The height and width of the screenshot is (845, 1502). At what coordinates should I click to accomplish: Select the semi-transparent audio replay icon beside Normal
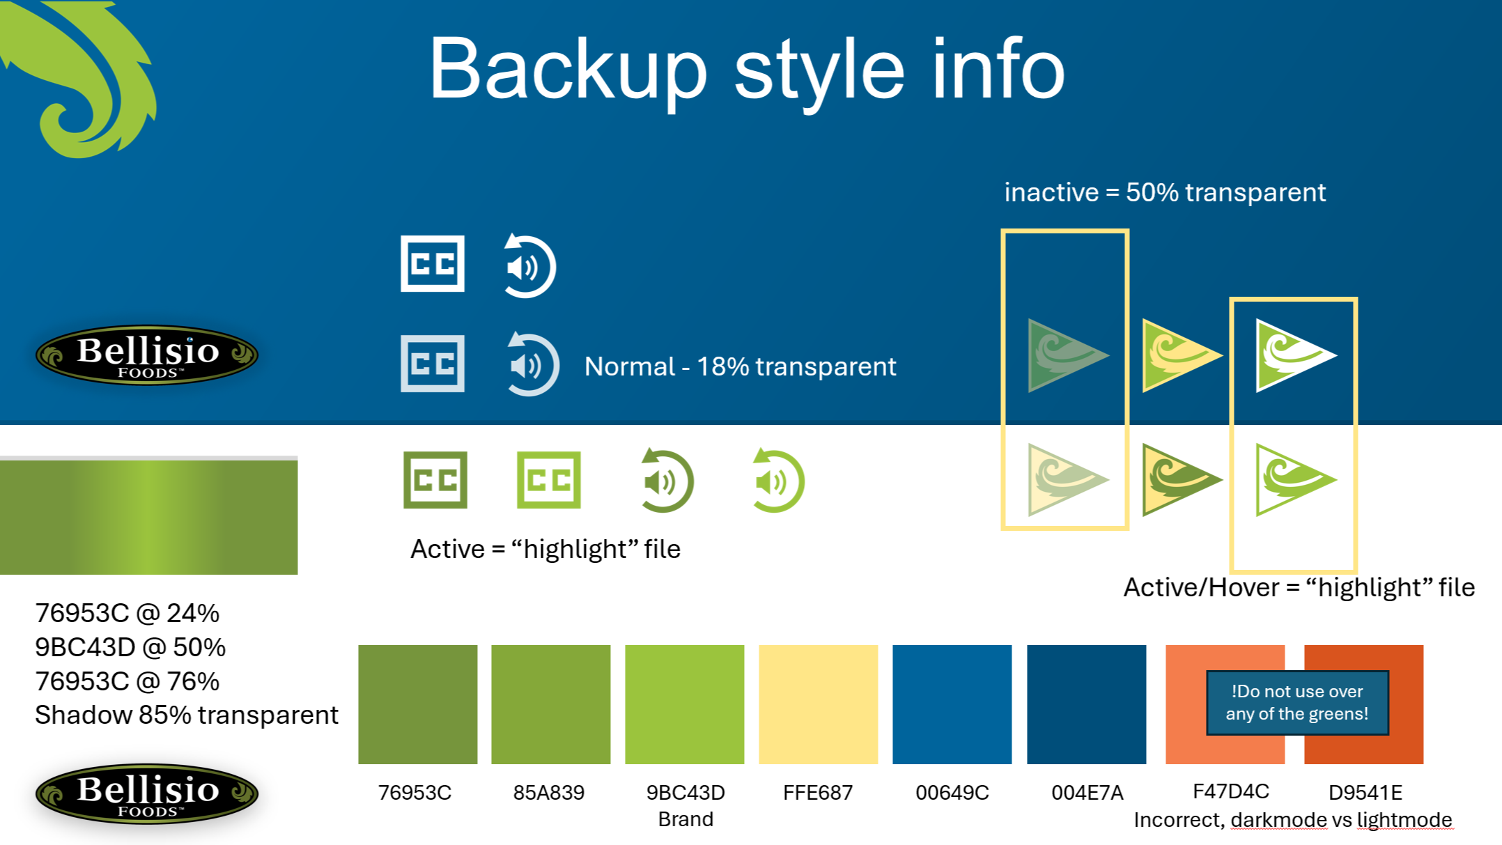pos(532,364)
